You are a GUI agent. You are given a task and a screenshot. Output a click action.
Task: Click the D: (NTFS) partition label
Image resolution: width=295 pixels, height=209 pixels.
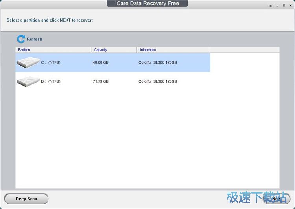click(51, 81)
